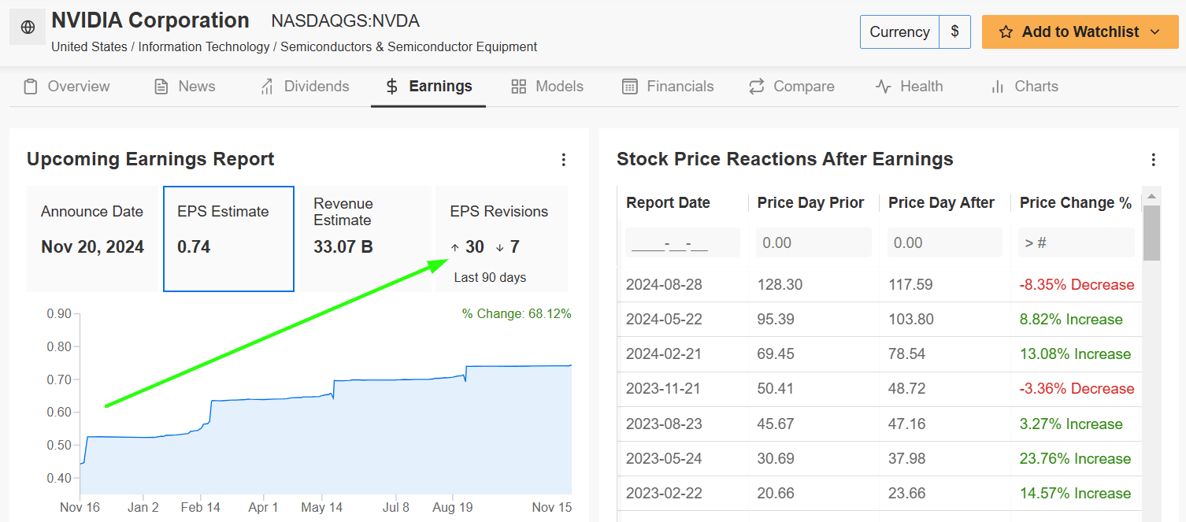This screenshot has width=1186, height=522.
Task: Sort by Price Change % column header
Action: click(1075, 203)
